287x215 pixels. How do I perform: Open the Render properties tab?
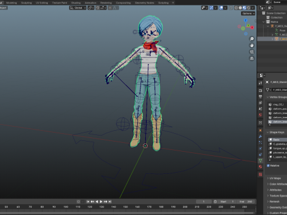[x=260, y=91]
